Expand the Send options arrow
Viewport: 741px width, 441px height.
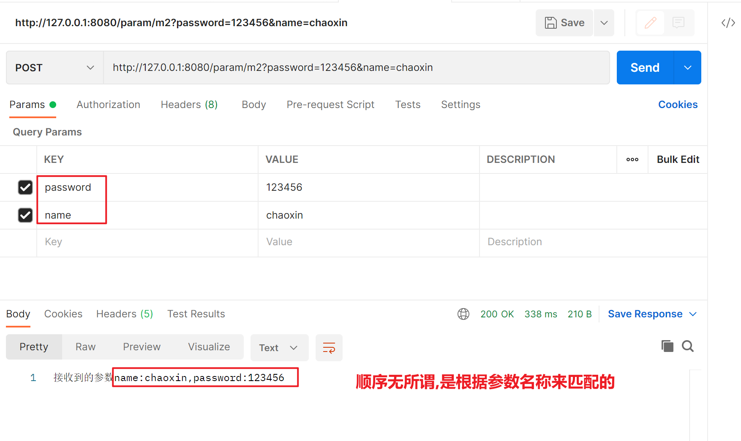(688, 68)
